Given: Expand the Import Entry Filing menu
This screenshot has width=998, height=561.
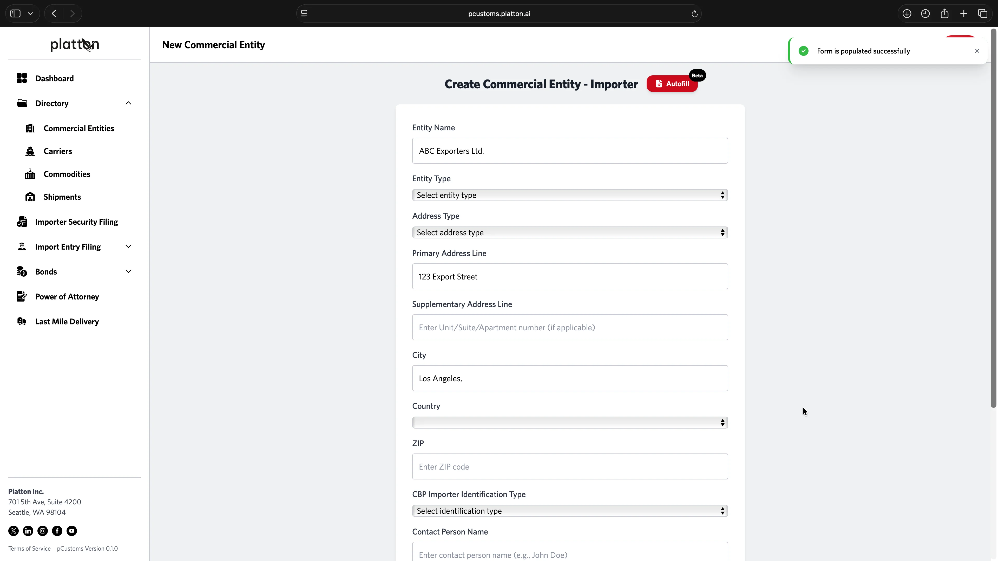Looking at the screenshot, I should pos(128,247).
